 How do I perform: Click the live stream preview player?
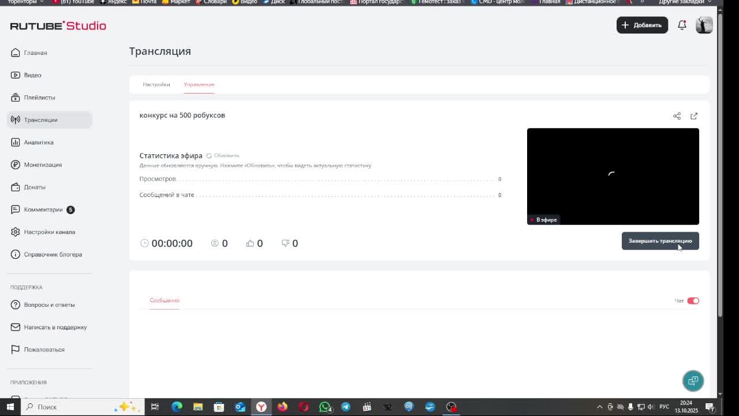click(613, 176)
